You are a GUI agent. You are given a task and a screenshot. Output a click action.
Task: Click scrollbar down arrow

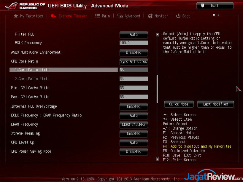[x=158, y=159]
